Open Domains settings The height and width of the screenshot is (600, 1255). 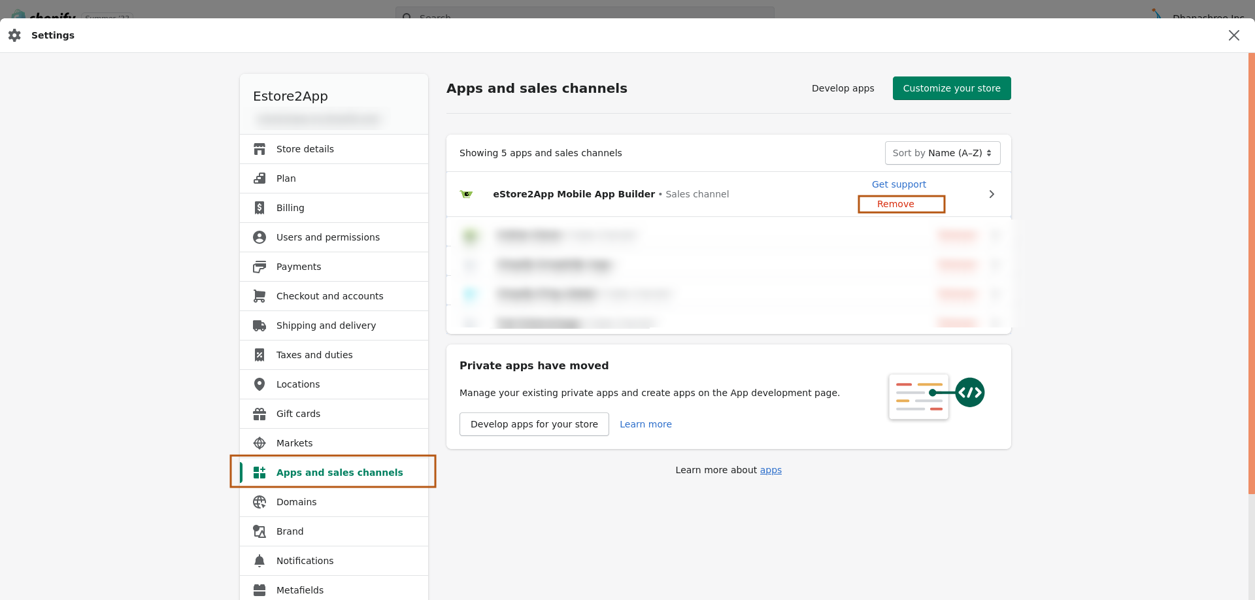[334, 502]
